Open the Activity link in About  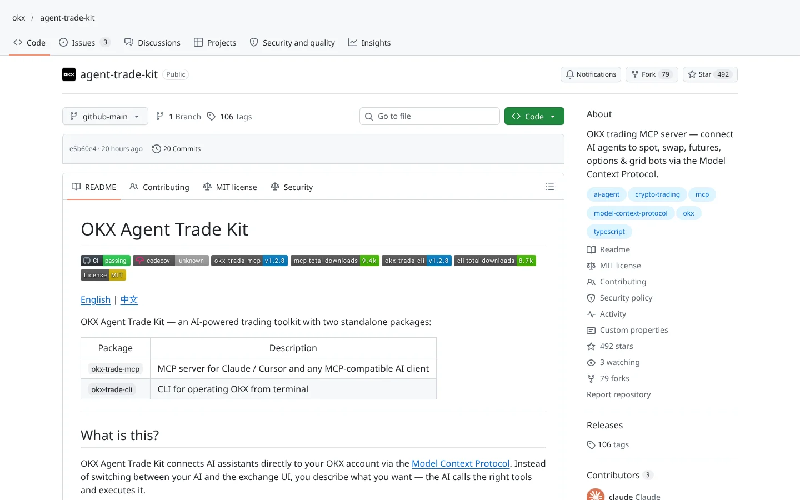coord(607,314)
